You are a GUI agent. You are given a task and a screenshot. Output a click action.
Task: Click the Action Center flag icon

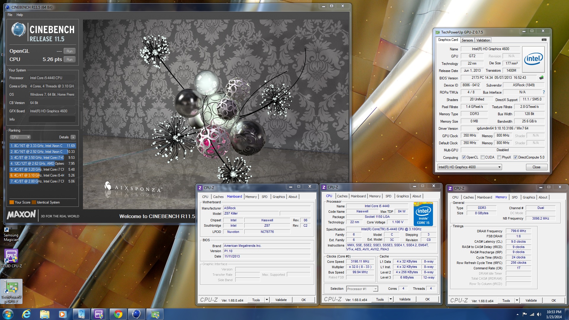(x=525, y=314)
